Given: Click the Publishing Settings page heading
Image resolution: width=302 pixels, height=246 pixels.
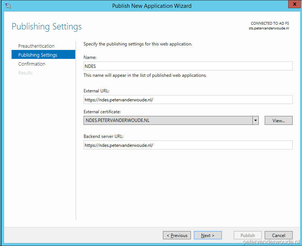Looking at the screenshot, I should pyautogui.click(x=46, y=26).
